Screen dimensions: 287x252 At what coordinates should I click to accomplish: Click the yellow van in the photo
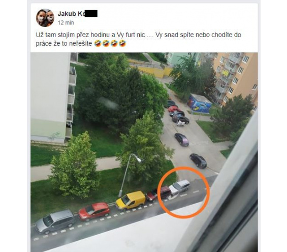pyautogui.click(x=131, y=200)
